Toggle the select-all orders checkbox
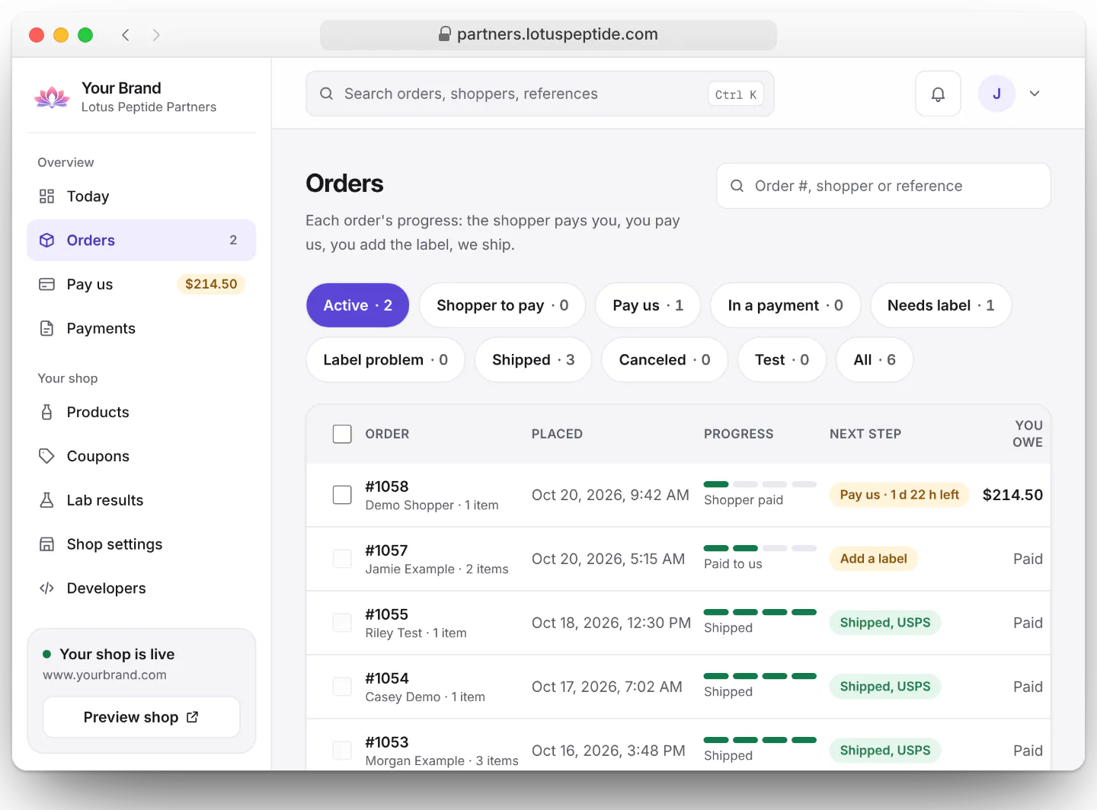 click(x=342, y=434)
